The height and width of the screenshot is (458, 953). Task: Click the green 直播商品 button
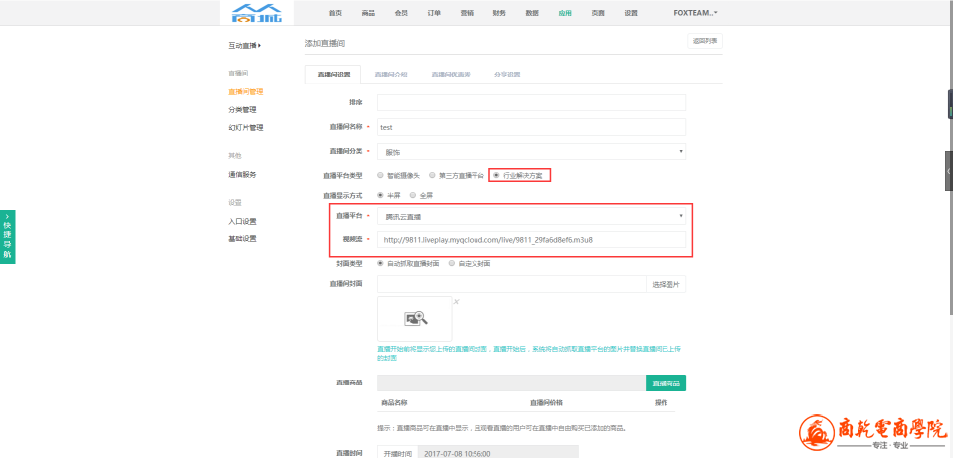coord(666,382)
